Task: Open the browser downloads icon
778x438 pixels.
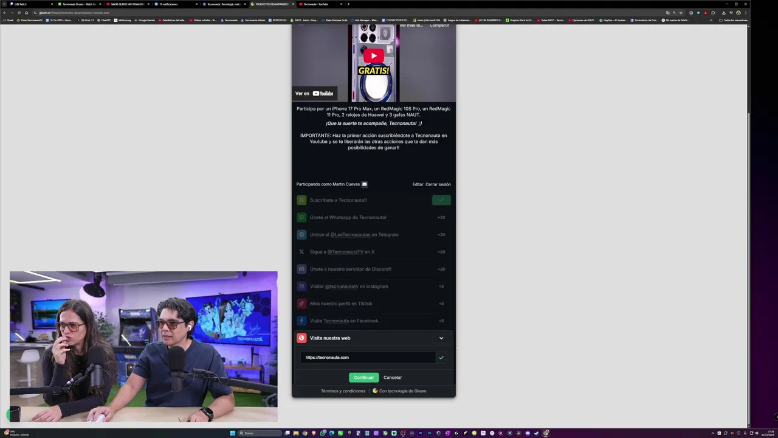Action: [x=723, y=13]
